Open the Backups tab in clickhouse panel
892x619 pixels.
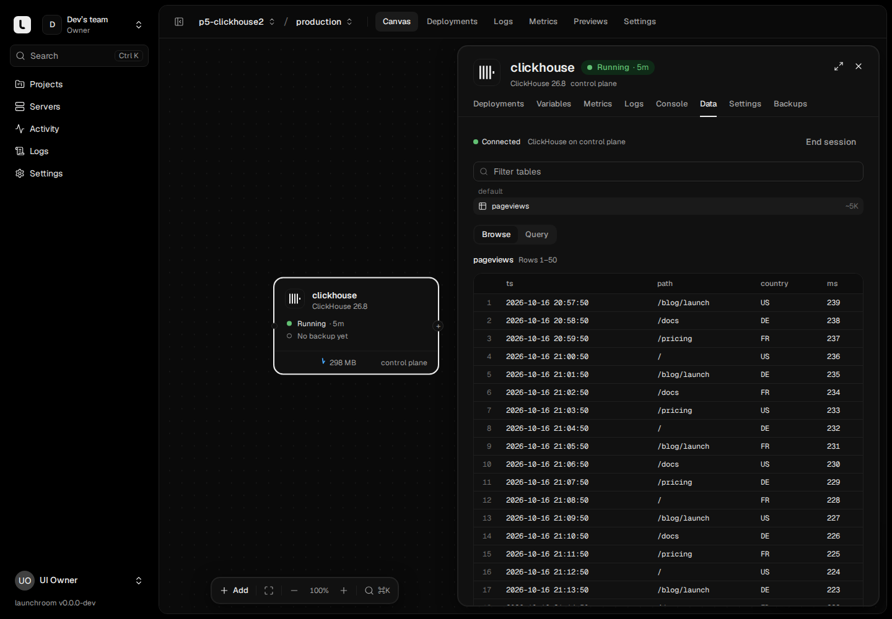790,104
